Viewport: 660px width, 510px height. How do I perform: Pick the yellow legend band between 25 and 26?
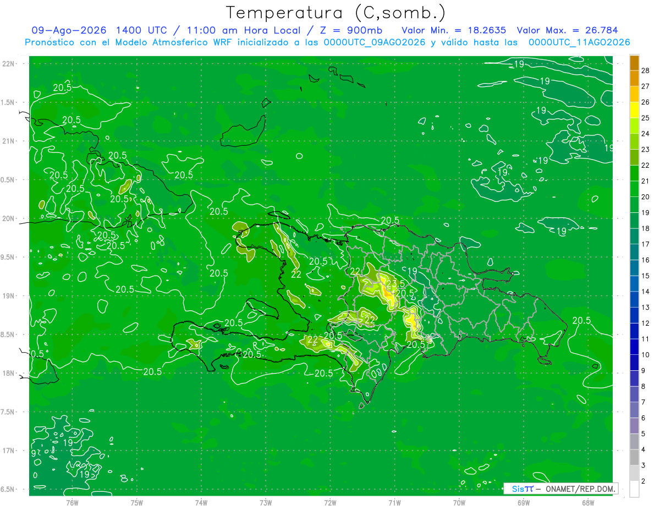(634, 110)
